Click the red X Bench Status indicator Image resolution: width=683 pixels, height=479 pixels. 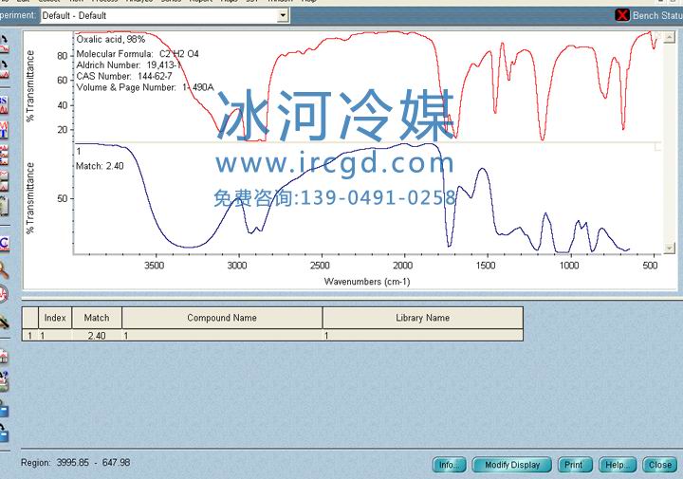click(622, 15)
